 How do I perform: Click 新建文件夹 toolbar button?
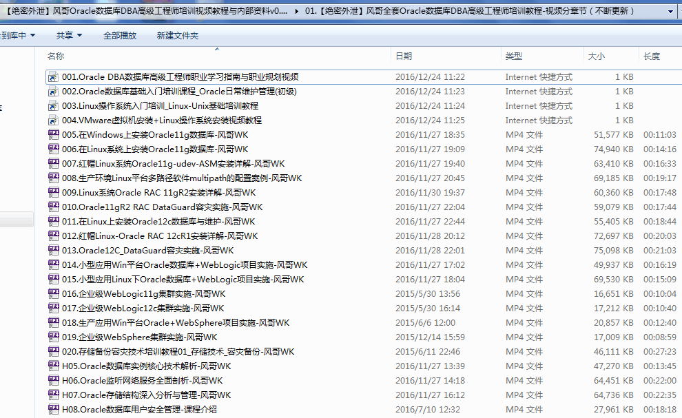pyautogui.click(x=178, y=35)
